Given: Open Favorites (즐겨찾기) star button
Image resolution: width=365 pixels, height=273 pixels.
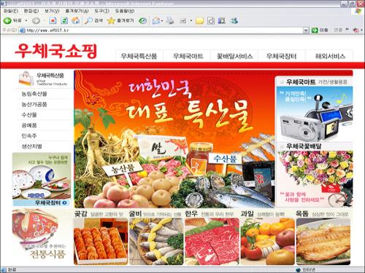Looking at the screenshot, I should point(120,20).
